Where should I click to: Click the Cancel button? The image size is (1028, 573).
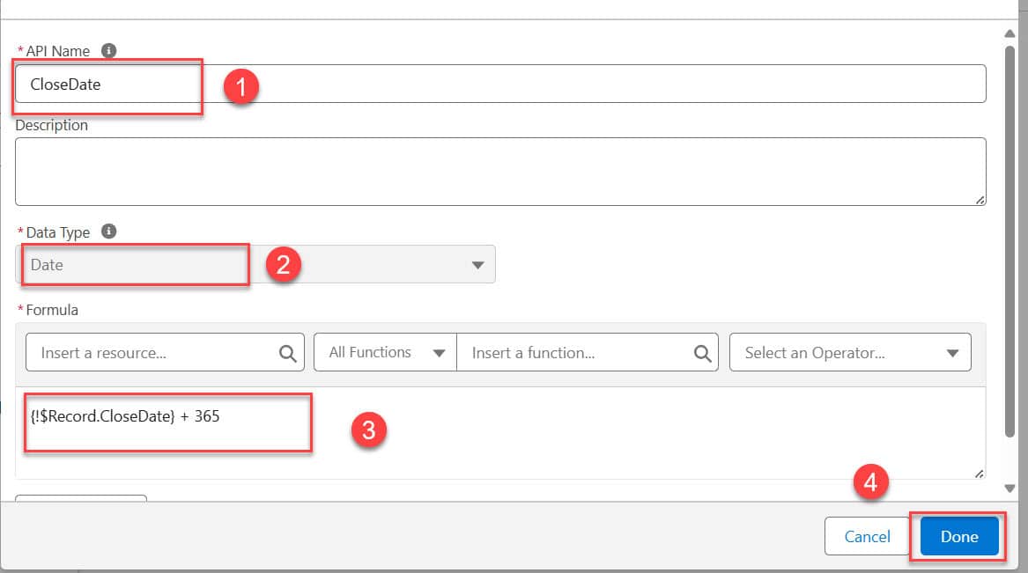867,536
